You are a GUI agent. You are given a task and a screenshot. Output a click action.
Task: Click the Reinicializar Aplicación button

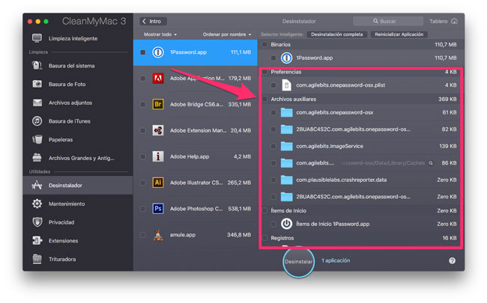399,34
